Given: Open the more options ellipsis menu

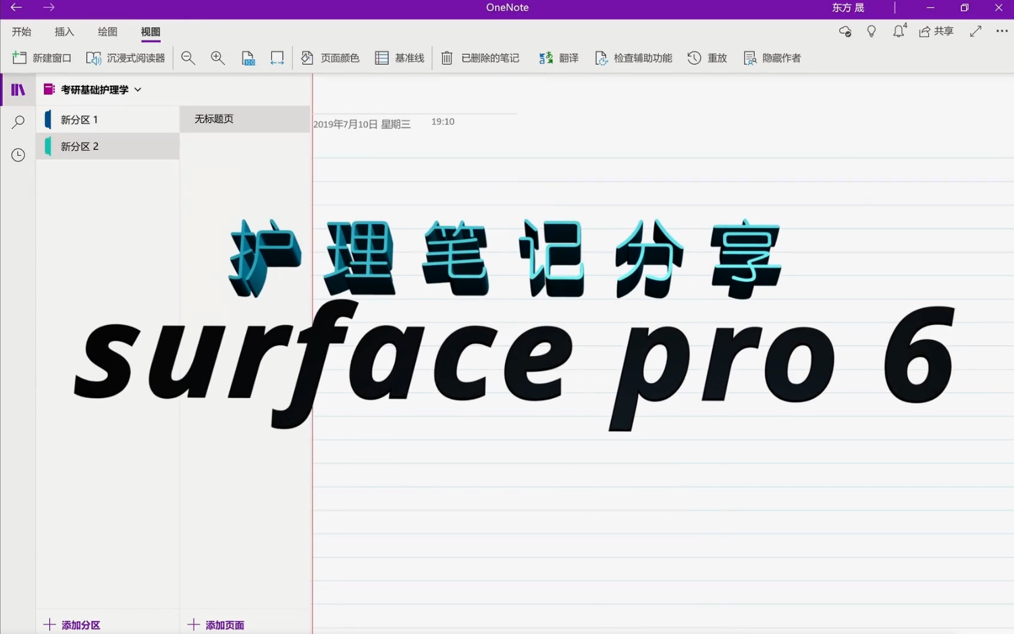Looking at the screenshot, I should pos(1002,31).
